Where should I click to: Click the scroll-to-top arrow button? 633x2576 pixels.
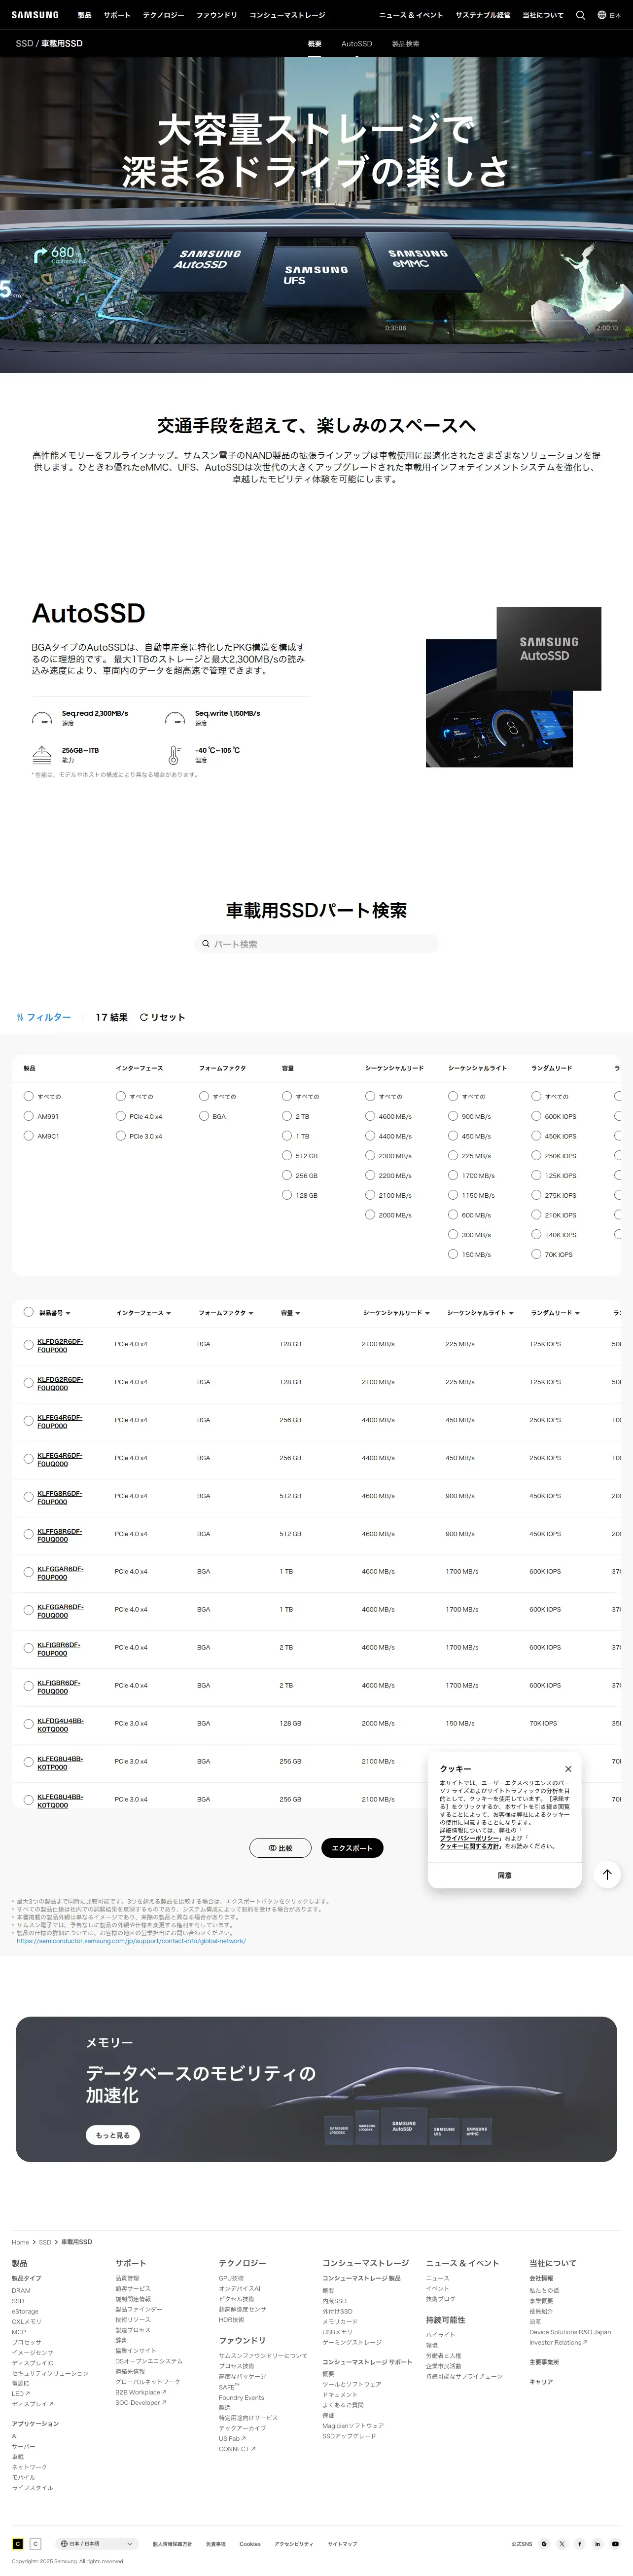click(607, 1875)
